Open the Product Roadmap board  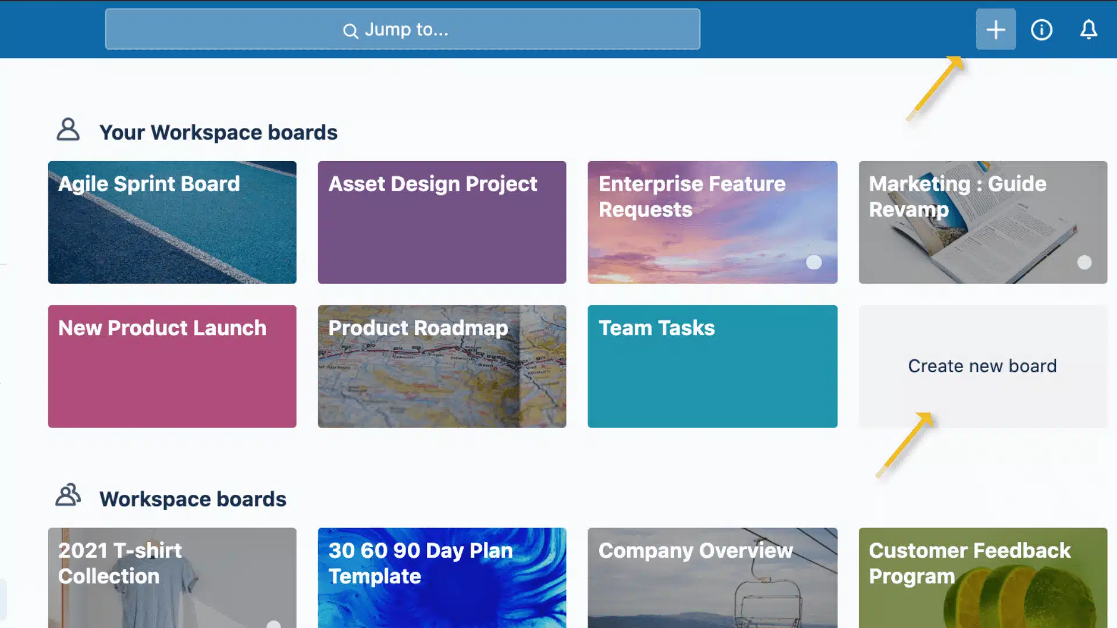442,366
